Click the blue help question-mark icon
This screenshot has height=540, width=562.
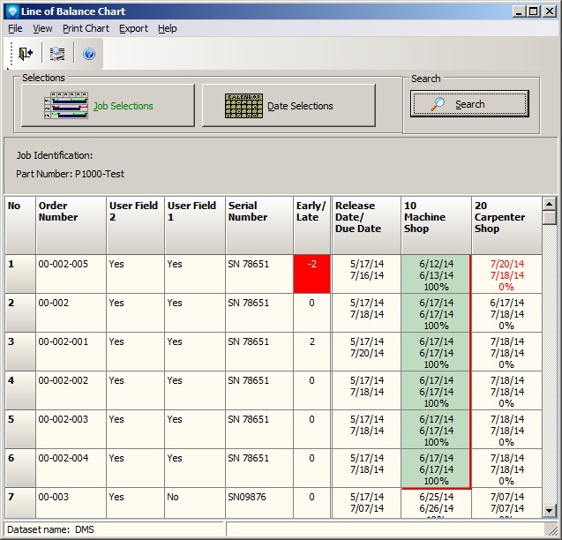[x=89, y=54]
